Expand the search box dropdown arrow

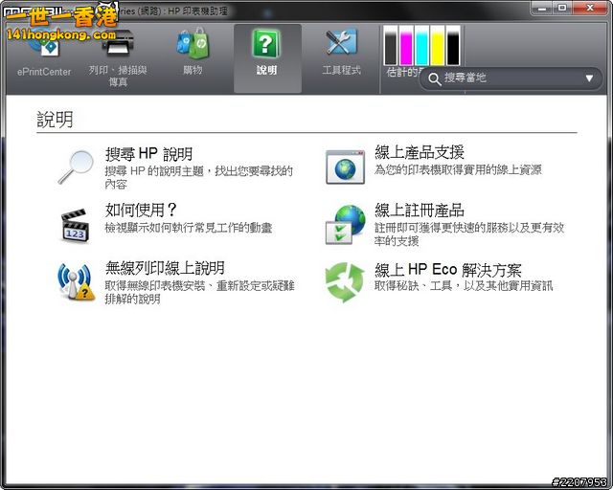pos(589,78)
